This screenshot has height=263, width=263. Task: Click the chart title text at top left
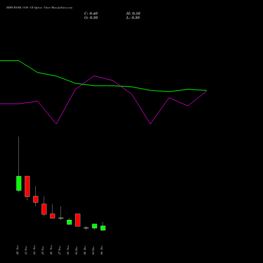[39, 8]
